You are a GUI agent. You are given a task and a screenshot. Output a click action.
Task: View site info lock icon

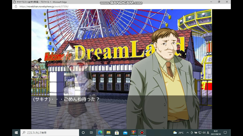coord(16,7)
